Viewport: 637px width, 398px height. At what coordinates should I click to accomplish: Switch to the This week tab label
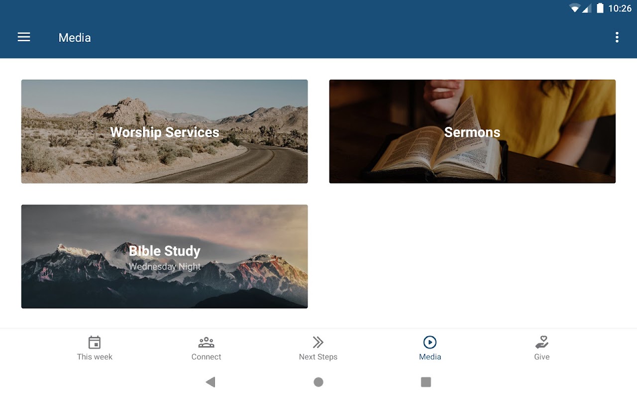[95, 357]
